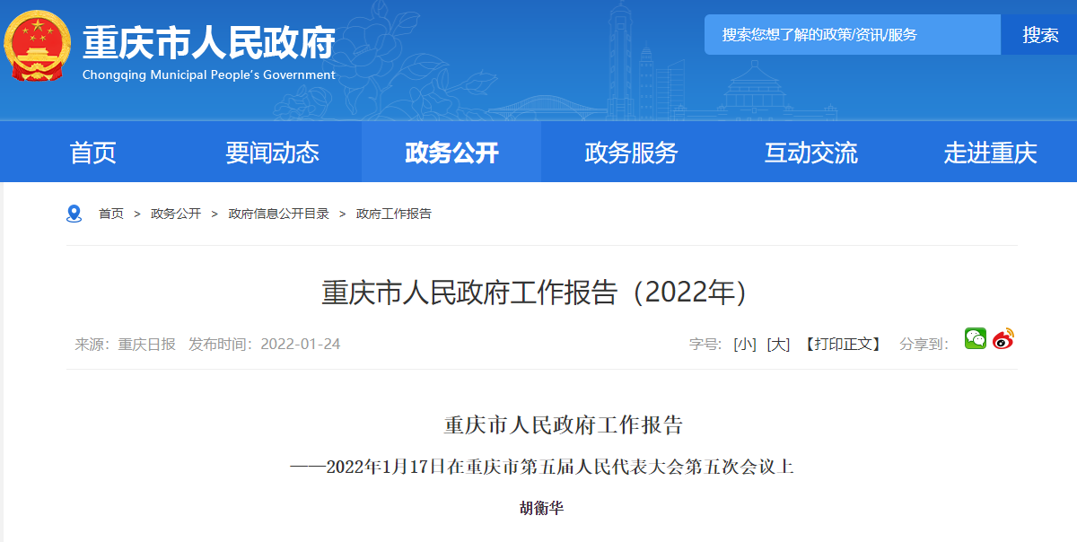Share article via WeChat icon
The height and width of the screenshot is (542, 1077).
976,338
